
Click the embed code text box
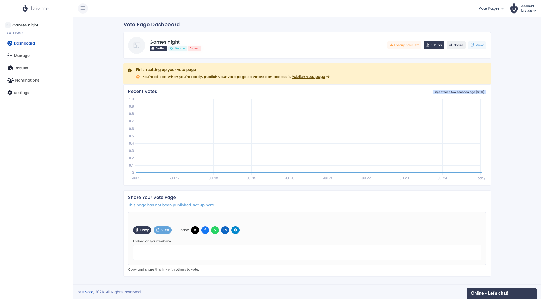(307, 253)
